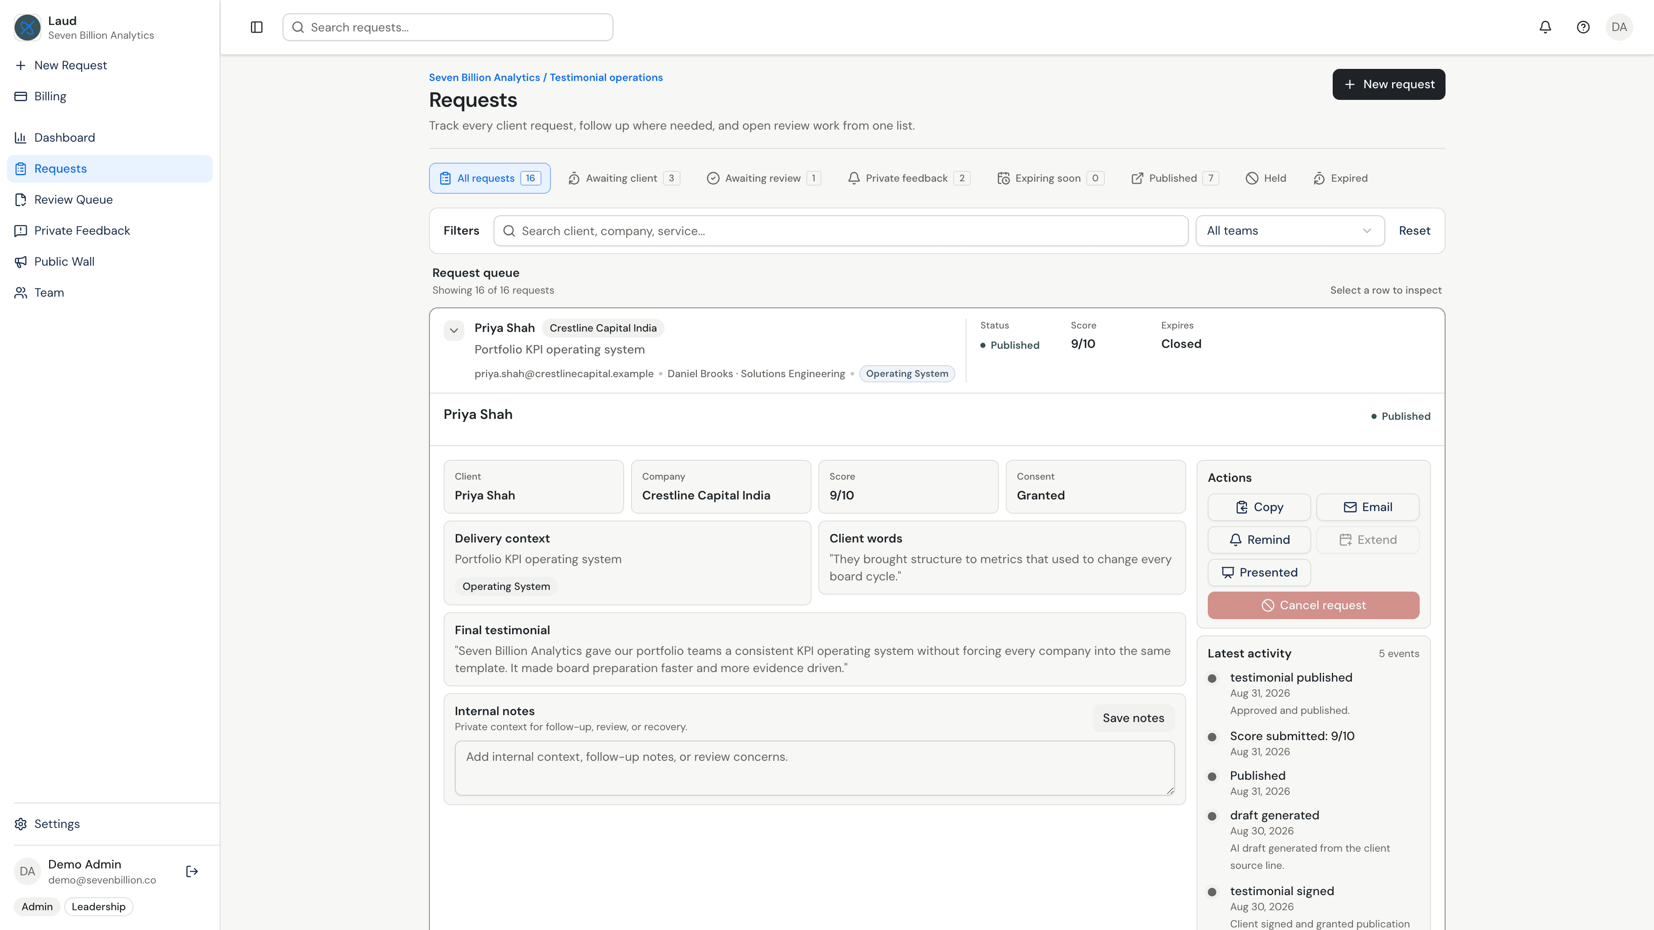Switch to the Expiring soon tab
1654x930 pixels.
point(1051,178)
